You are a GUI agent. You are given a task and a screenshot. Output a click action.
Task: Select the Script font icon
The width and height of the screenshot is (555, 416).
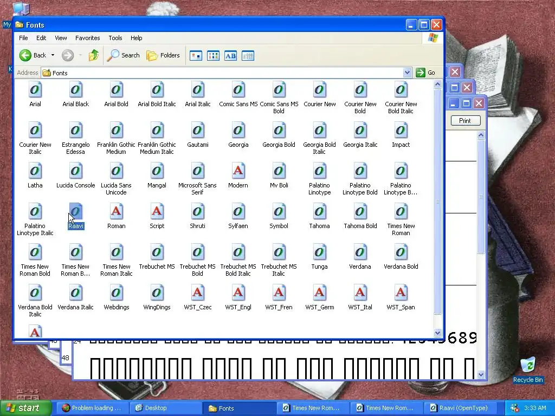157,212
